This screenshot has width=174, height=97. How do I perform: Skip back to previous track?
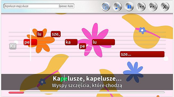[141, 7]
